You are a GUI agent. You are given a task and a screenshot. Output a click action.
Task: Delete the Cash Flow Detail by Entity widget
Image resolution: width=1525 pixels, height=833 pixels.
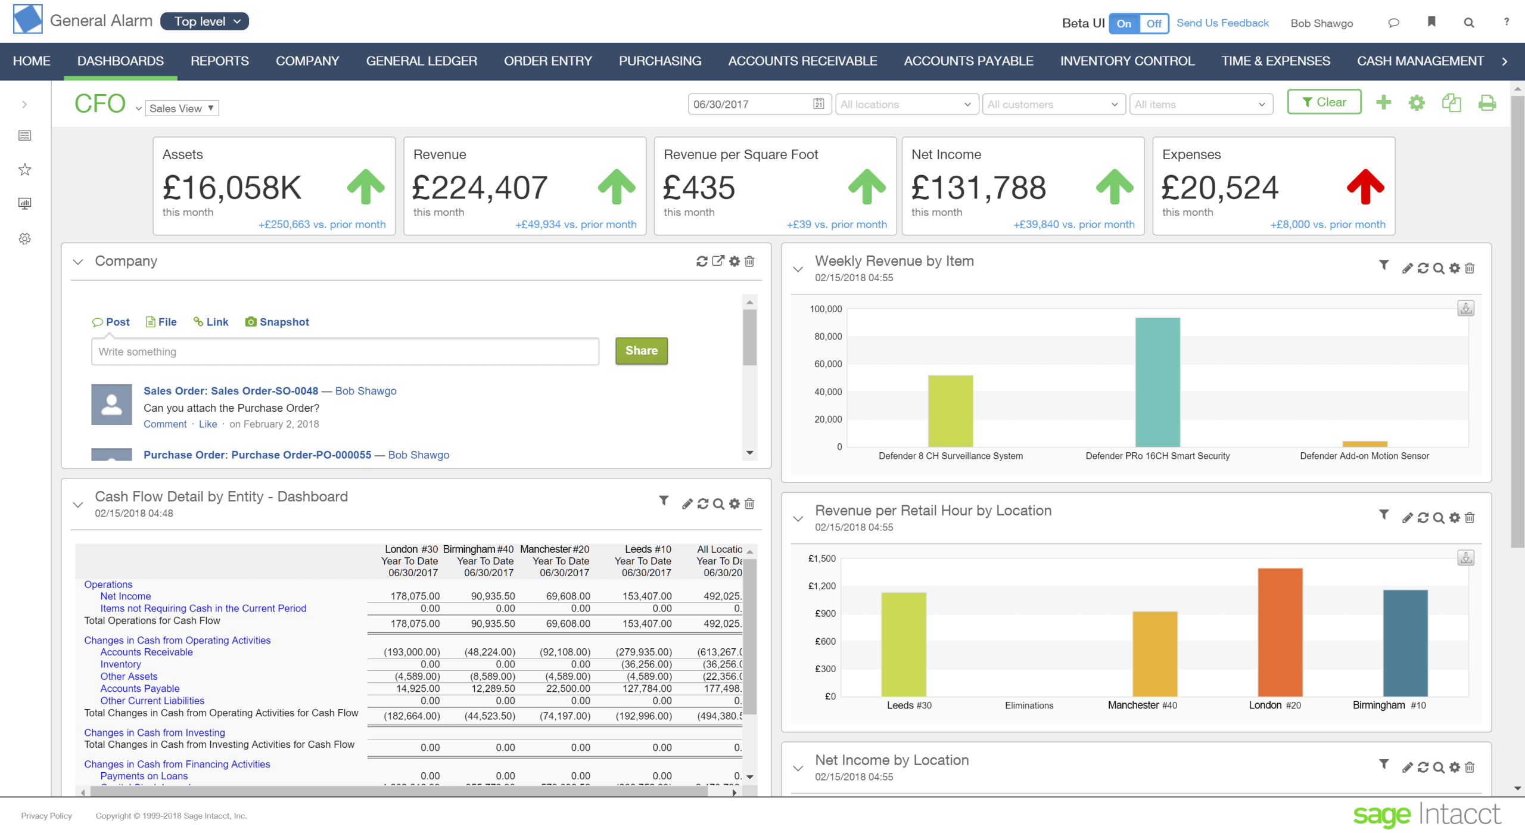click(749, 503)
